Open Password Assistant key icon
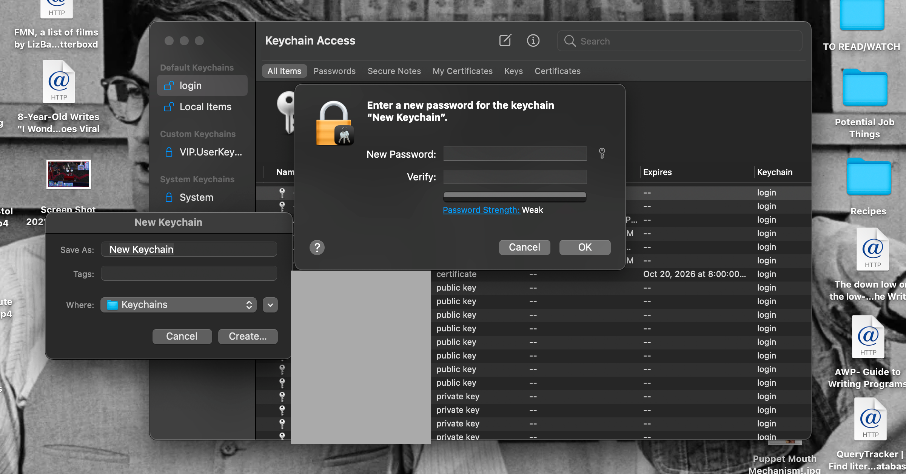 tap(602, 154)
